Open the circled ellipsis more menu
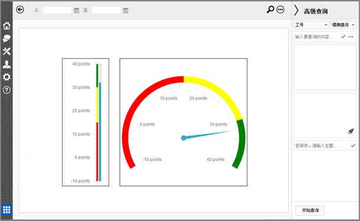 click(x=280, y=9)
